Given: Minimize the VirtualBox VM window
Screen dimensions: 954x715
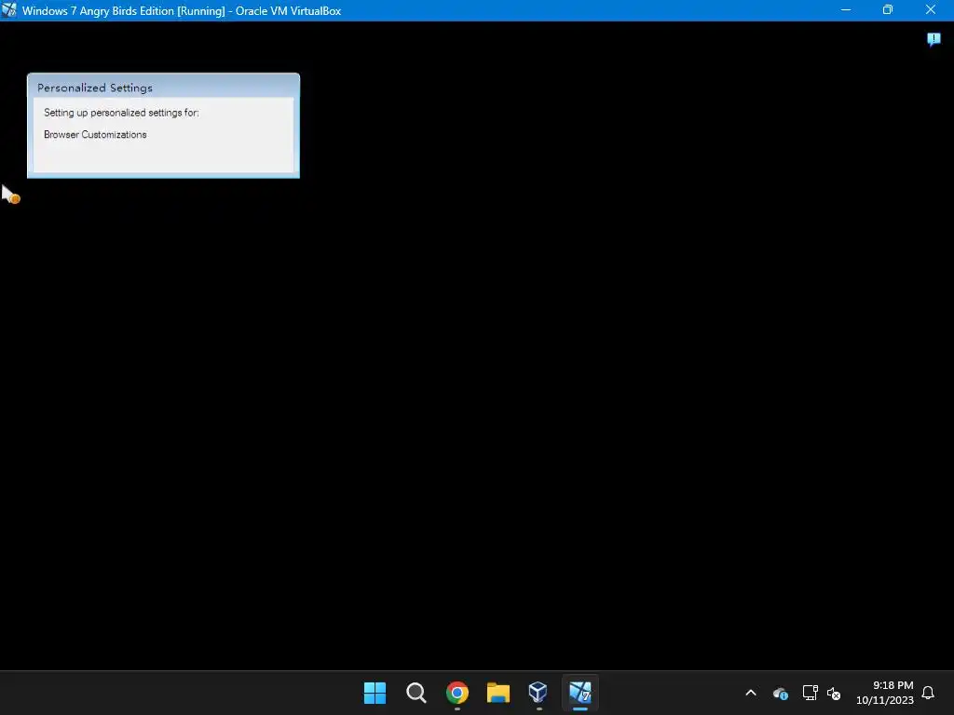Looking at the screenshot, I should (846, 9).
